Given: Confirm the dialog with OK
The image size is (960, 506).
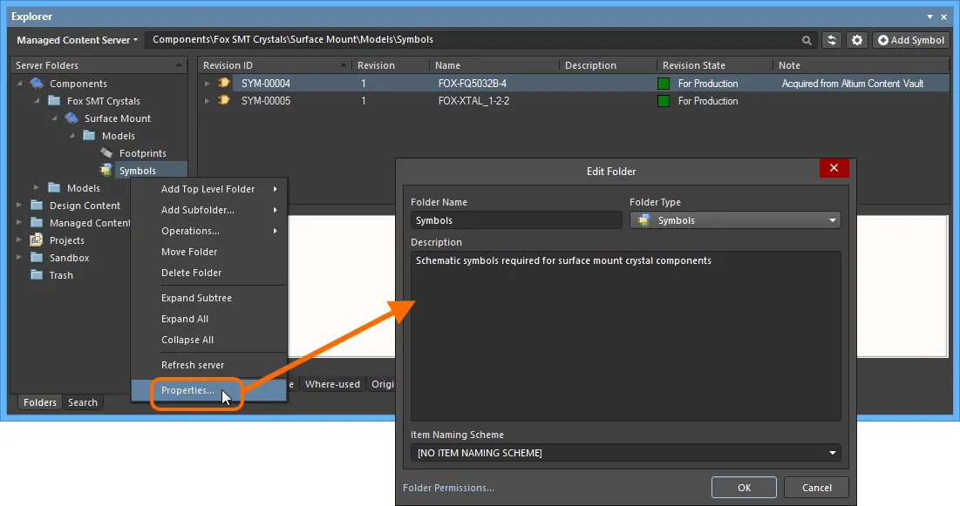Looking at the screenshot, I should pos(744,488).
